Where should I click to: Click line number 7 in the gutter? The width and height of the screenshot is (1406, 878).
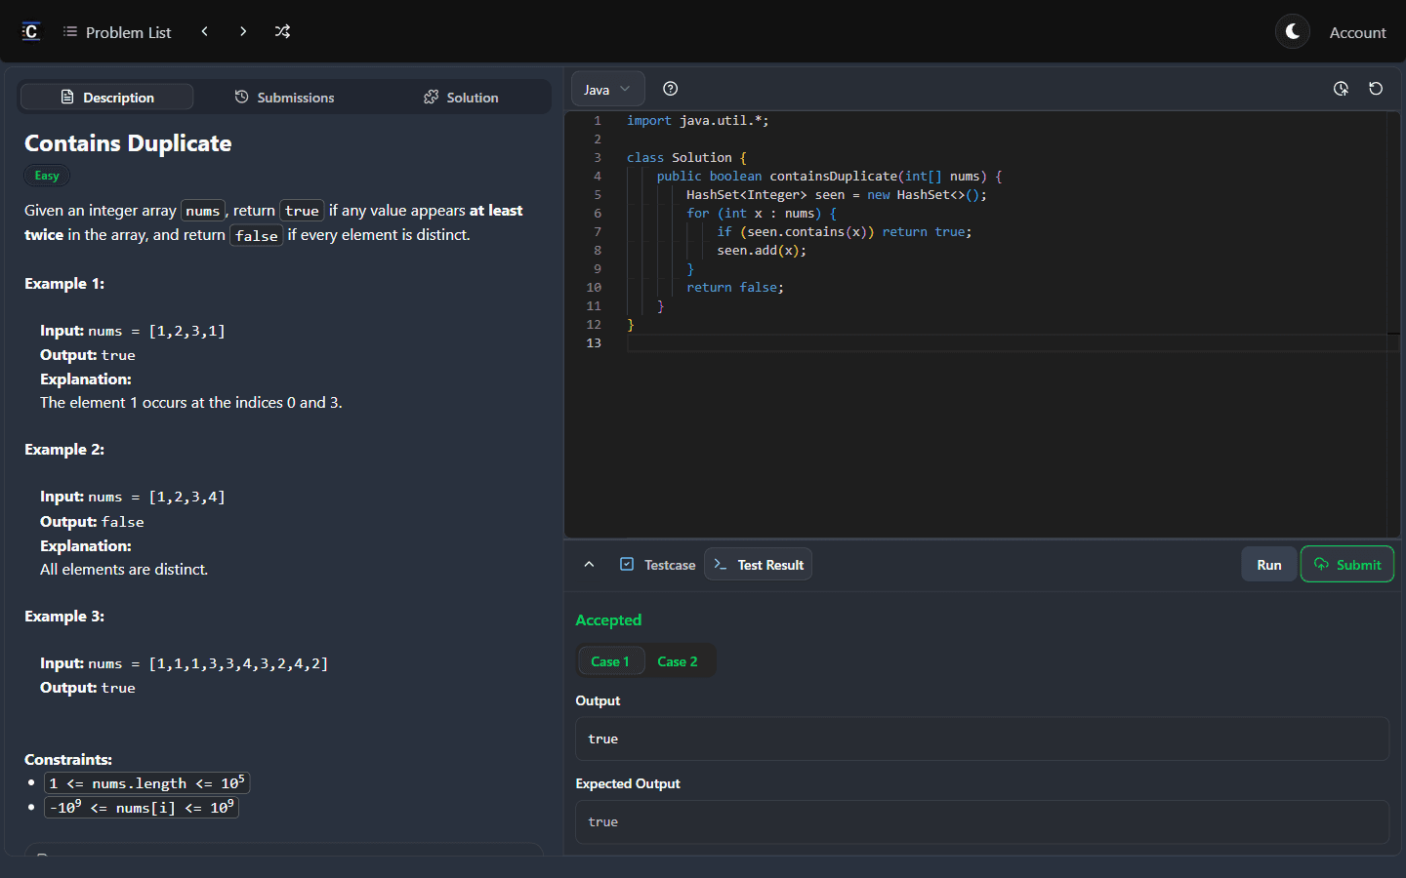[x=598, y=232]
